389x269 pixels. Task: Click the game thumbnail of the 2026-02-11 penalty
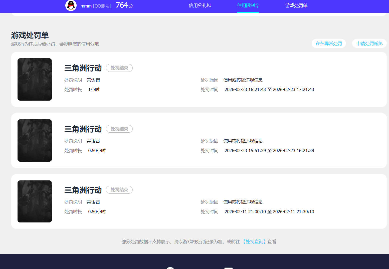pos(35,201)
